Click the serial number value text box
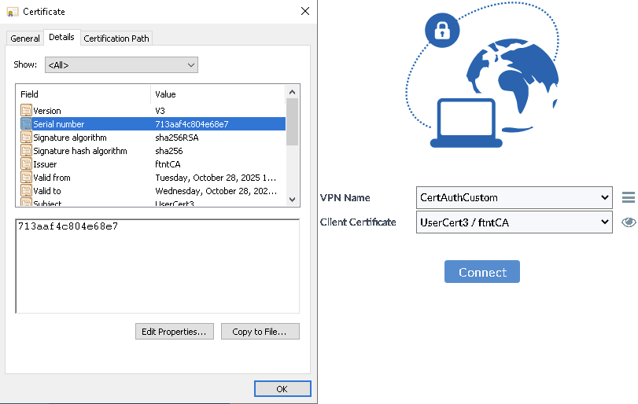Viewport: 638px width, 404px height. [157, 267]
